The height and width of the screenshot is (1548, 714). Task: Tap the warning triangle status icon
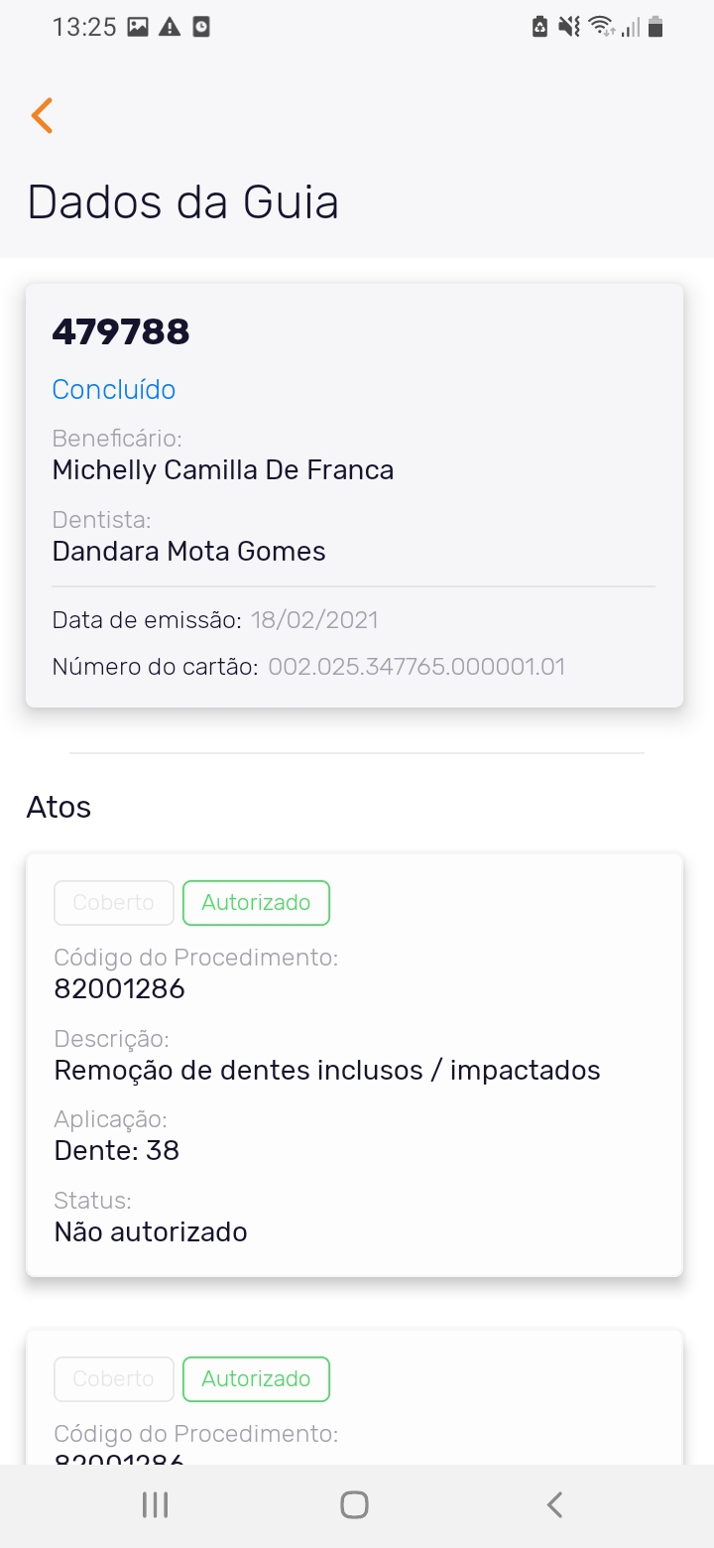pos(170,27)
